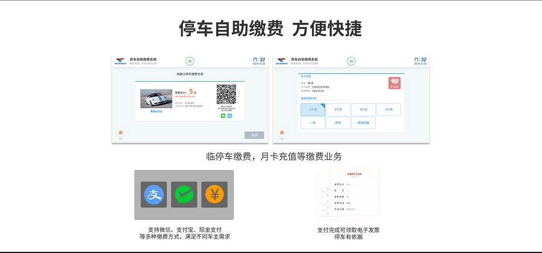Click the 17:32 clock on the monthly card screen
Screen dimensions: 542x253
[x=421, y=59]
